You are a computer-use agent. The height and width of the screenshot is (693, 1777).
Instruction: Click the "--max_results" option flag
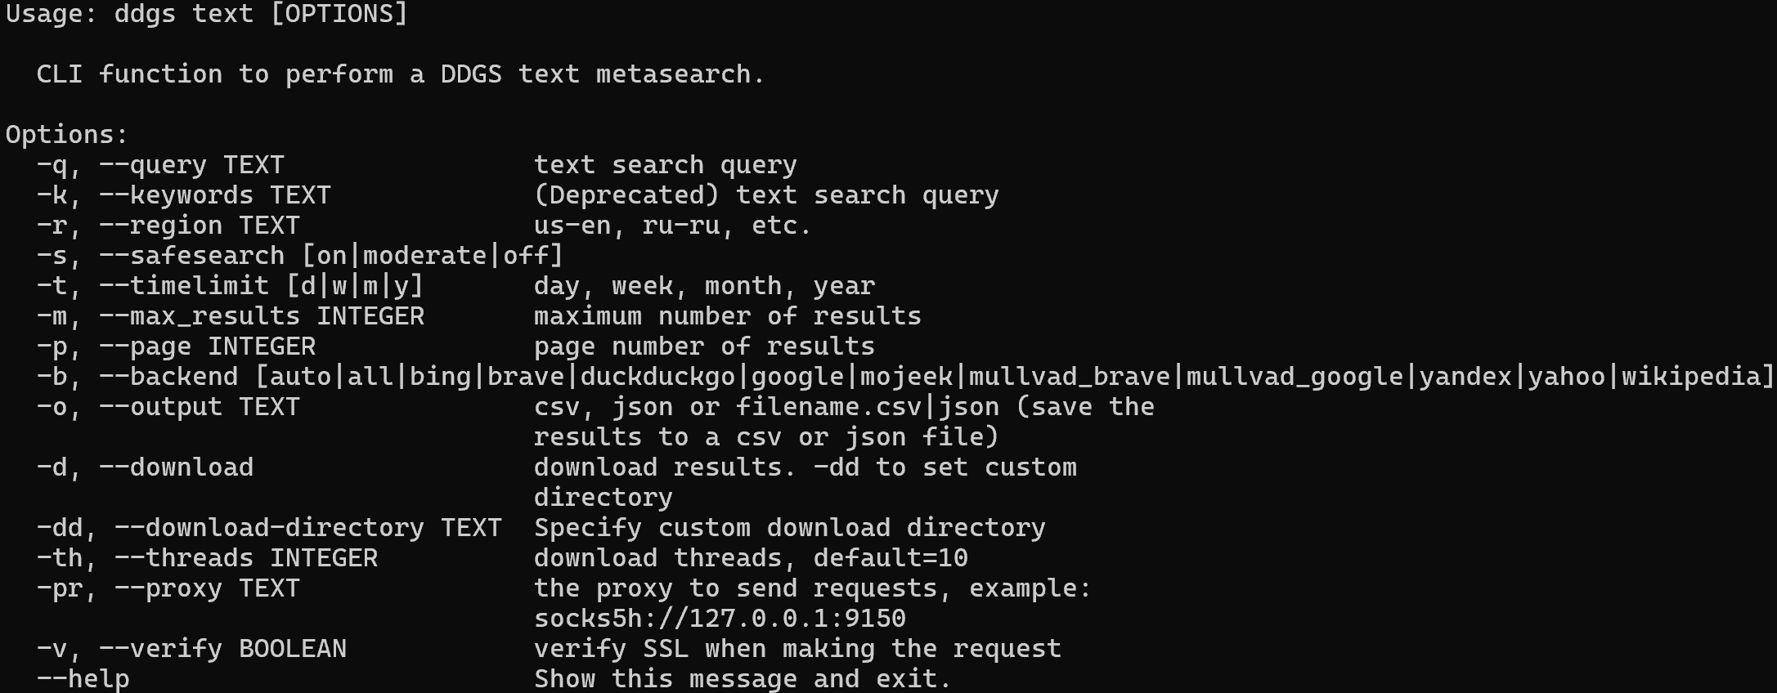tap(200, 316)
